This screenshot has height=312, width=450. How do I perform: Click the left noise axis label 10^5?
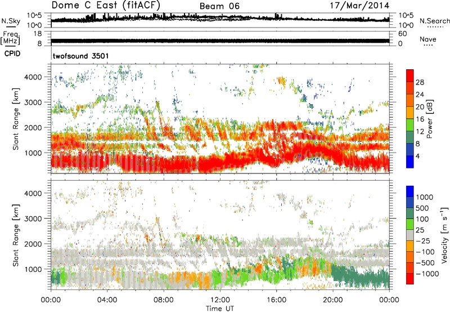(34, 15)
